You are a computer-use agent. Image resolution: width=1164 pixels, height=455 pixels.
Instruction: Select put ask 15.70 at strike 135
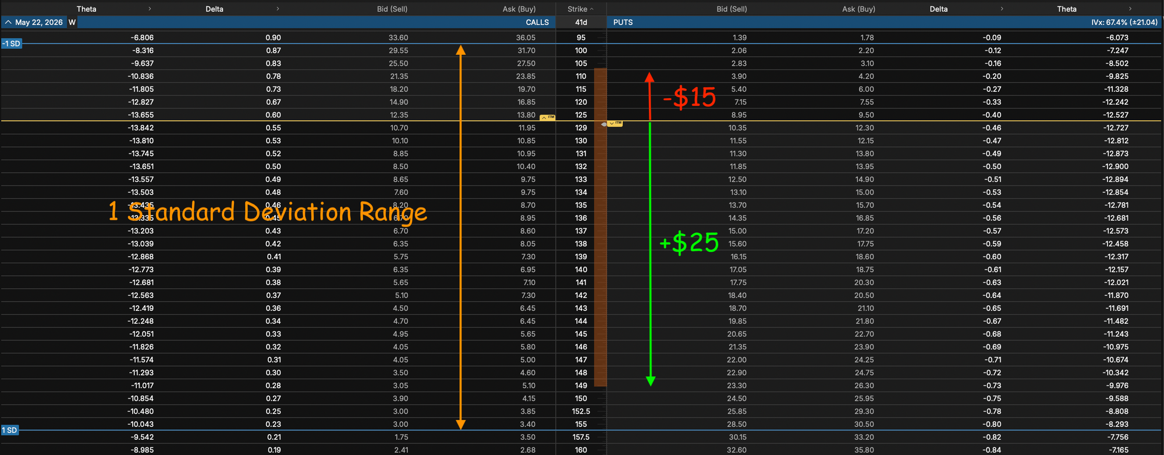click(x=864, y=205)
